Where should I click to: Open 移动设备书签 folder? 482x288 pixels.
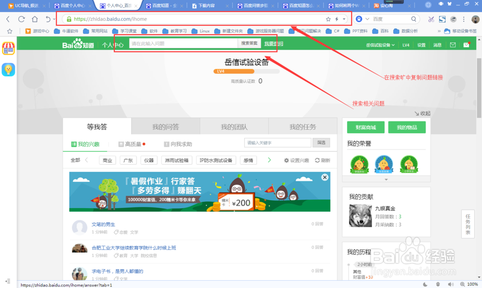[x=460, y=31]
